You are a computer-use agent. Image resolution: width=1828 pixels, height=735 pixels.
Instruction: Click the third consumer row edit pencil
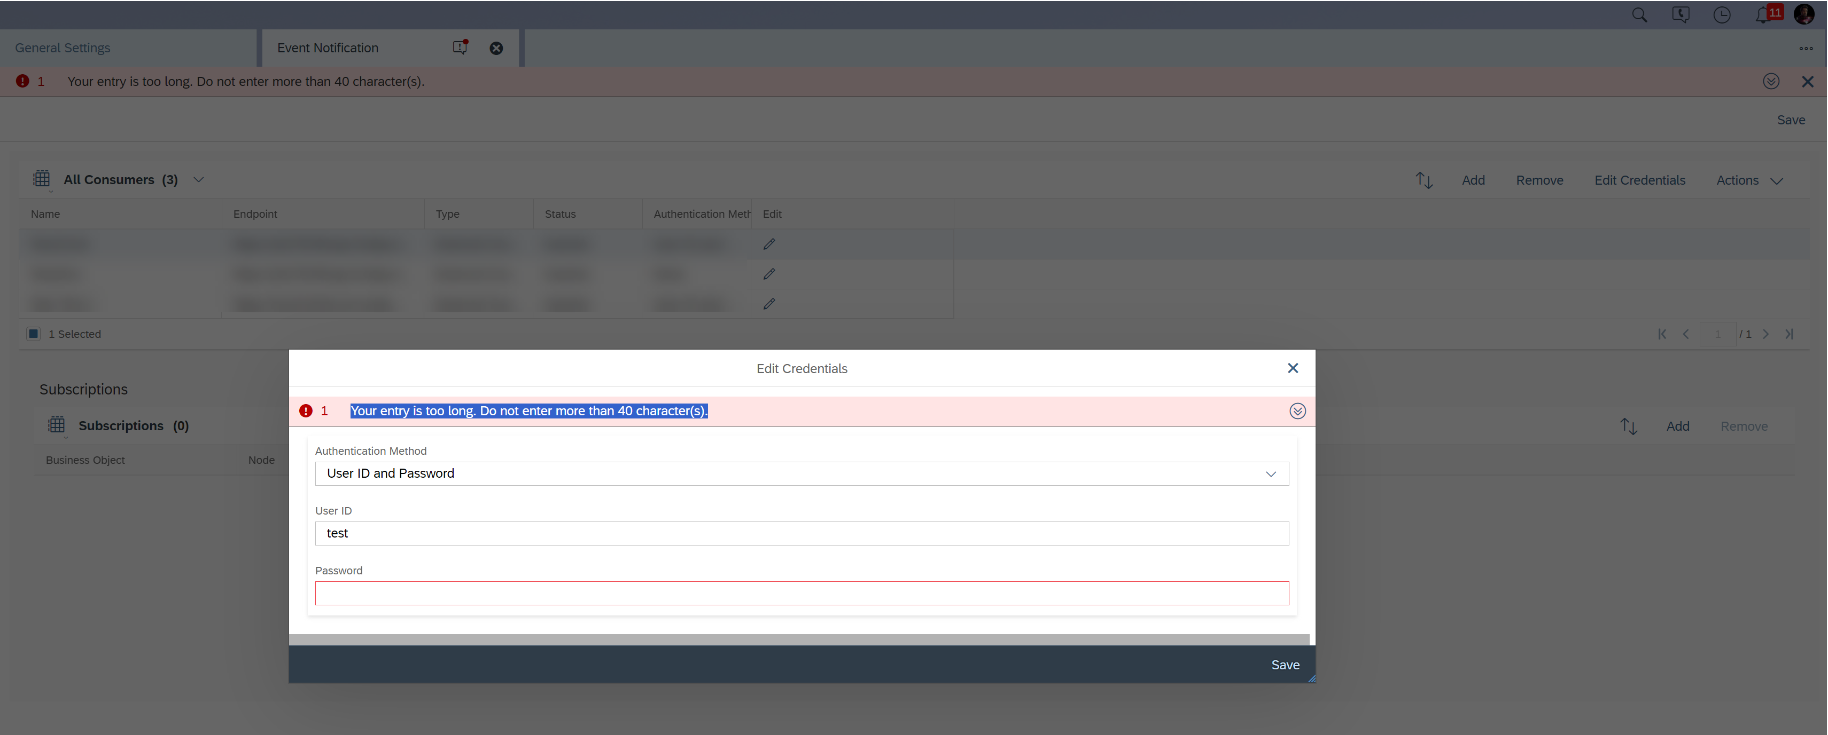pyautogui.click(x=769, y=304)
